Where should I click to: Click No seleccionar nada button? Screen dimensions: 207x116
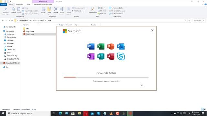pos(117,11)
